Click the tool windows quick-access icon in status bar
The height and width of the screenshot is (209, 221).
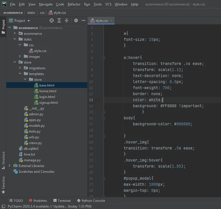(x=3, y=206)
